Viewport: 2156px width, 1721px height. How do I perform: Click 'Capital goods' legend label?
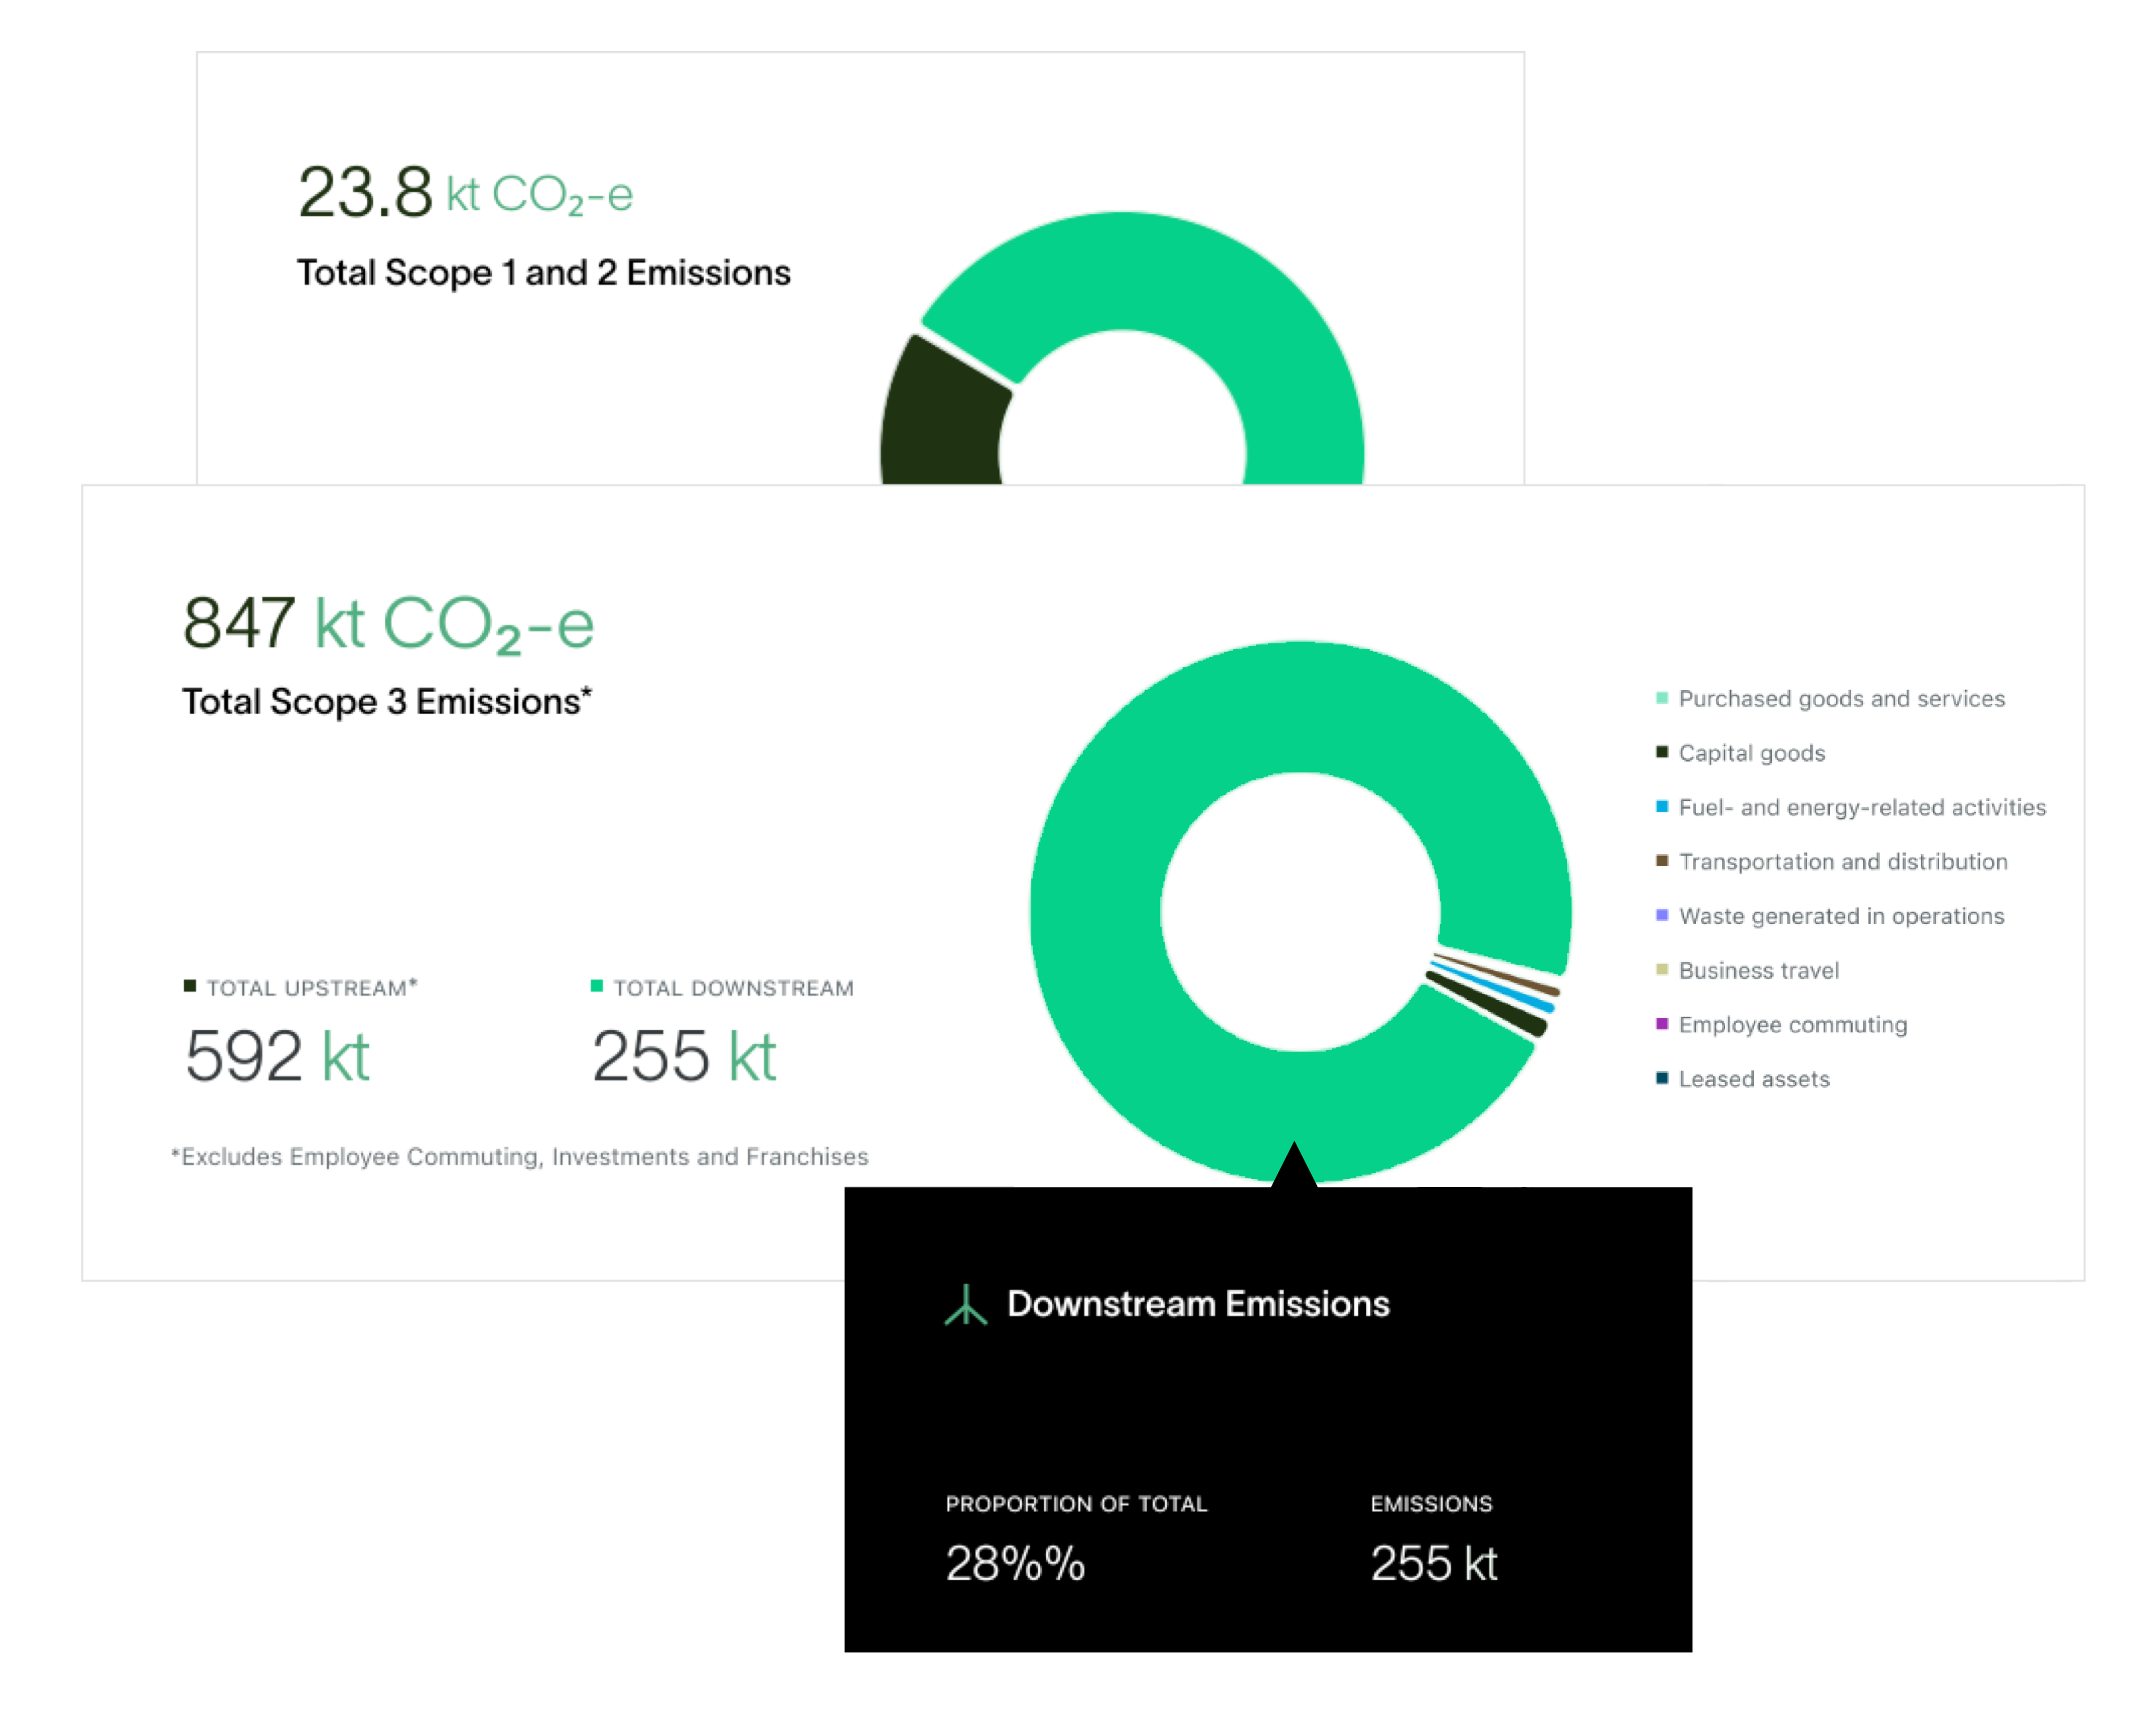pyautogui.click(x=1751, y=753)
